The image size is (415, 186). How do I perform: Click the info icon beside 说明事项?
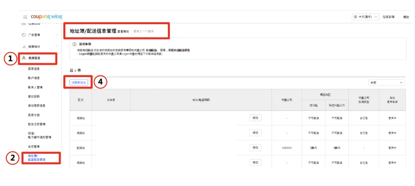pos(75,44)
